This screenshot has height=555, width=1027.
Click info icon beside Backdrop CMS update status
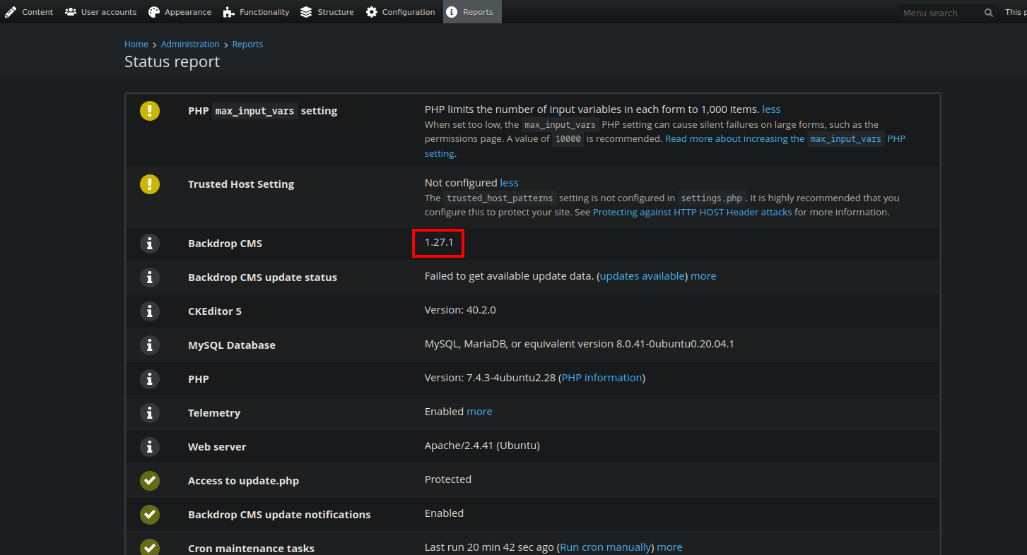pyautogui.click(x=150, y=277)
